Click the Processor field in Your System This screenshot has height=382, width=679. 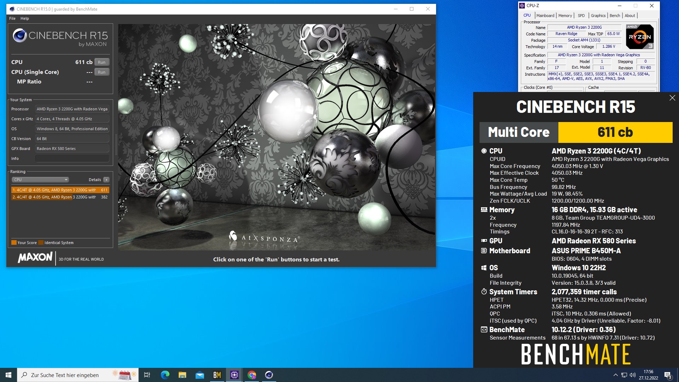tap(72, 109)
